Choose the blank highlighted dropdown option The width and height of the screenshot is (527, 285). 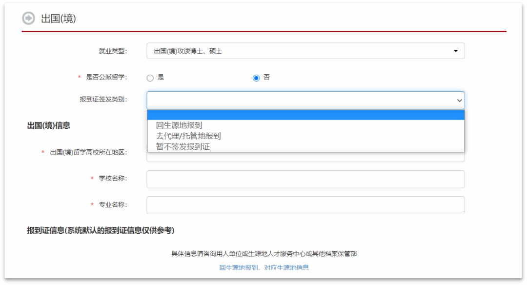(x=305, y=115)
